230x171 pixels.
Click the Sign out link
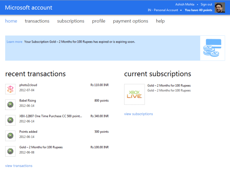pyautogui.click(x=206, y=4)
